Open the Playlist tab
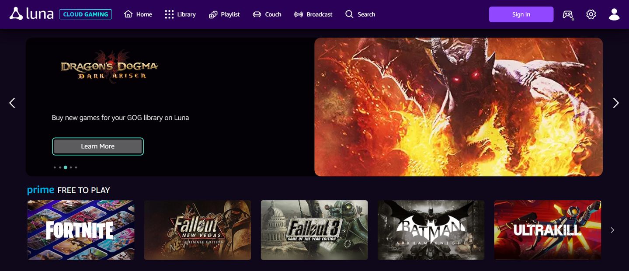 point(224,14)
